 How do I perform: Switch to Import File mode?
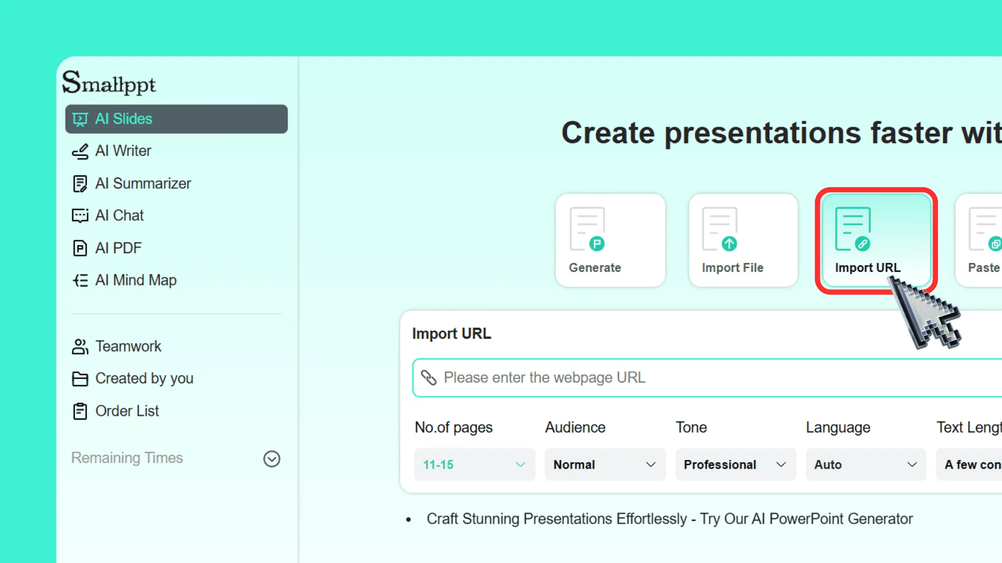click(x=743, y=240)
